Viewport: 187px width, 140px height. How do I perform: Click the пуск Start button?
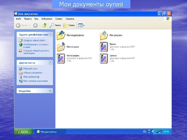23,131
